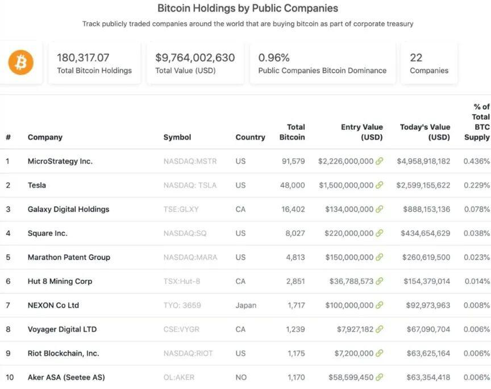Sort by Today's Value (USD) header
This screenshot has height=389, width=491.
click(425, 132)
